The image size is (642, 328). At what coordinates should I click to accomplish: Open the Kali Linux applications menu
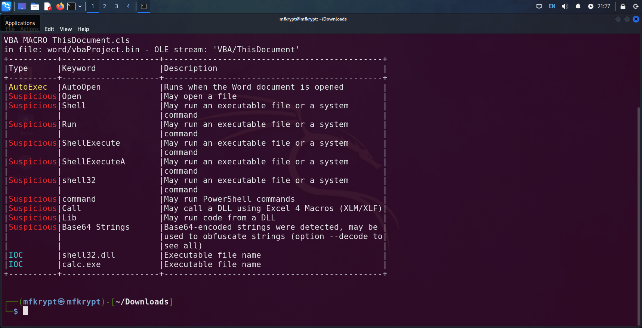tap(6, 6)
